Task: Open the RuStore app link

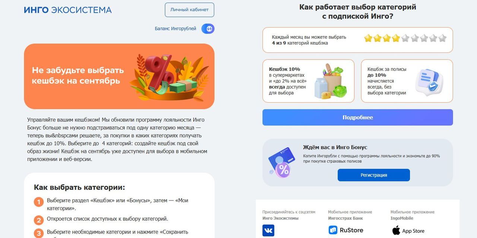Action: [x=346, y=230]
